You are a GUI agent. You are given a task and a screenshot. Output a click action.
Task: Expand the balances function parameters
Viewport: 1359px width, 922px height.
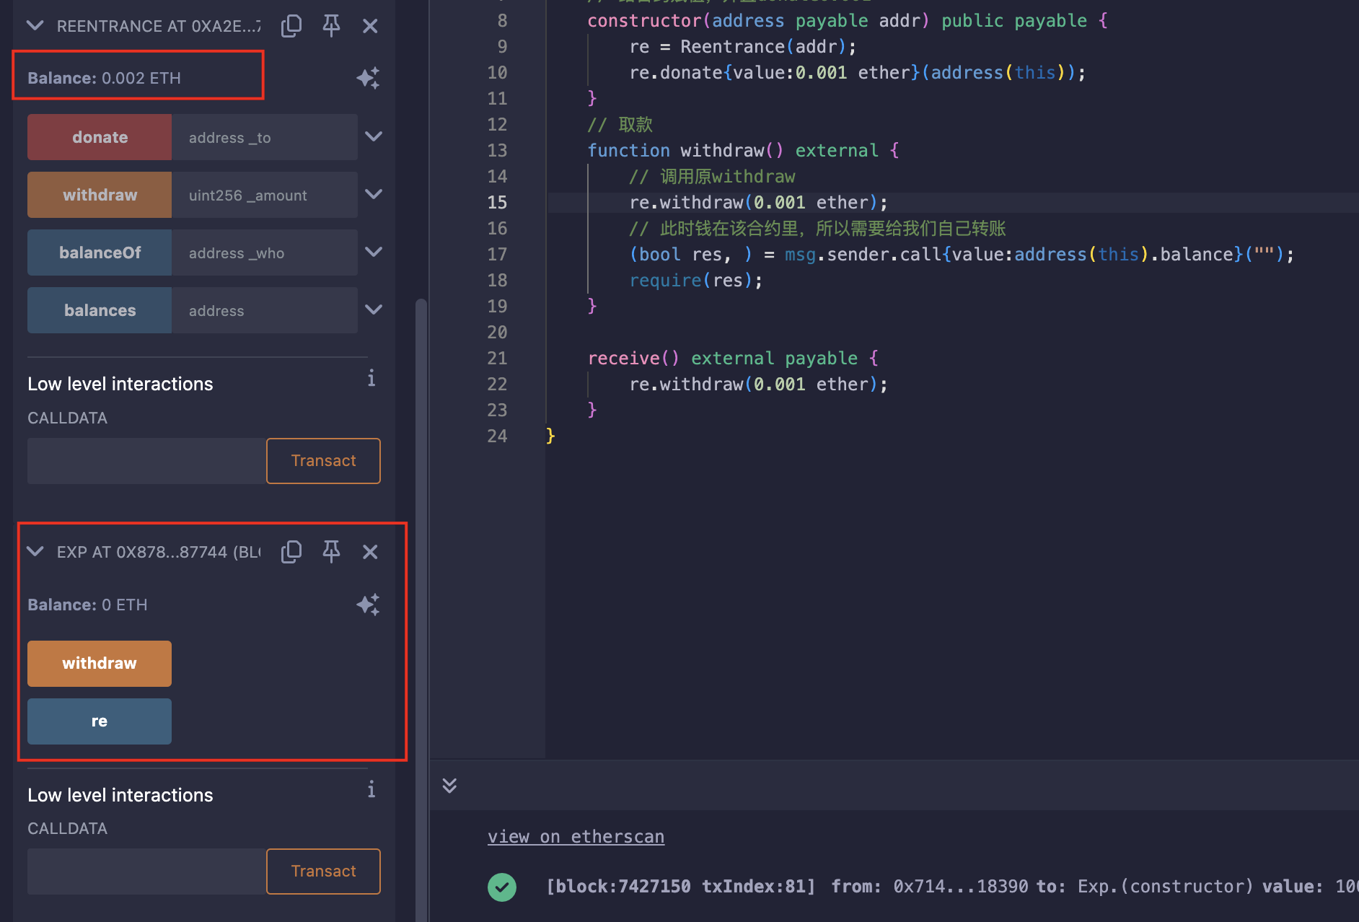374,309
